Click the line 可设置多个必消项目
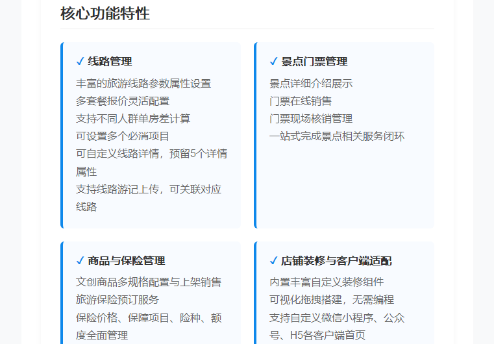Screen dimensions: 494x344 tap(123, 136)
